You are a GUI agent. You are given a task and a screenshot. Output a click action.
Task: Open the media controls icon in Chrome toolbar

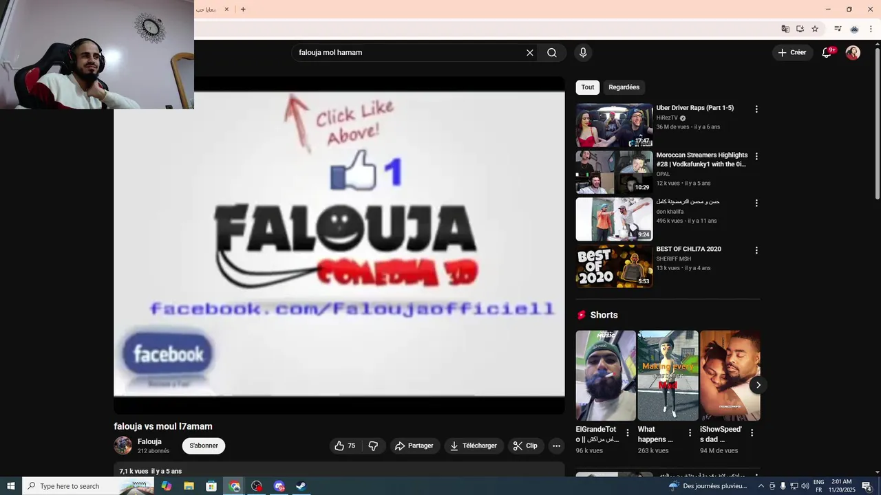(838, 29)
